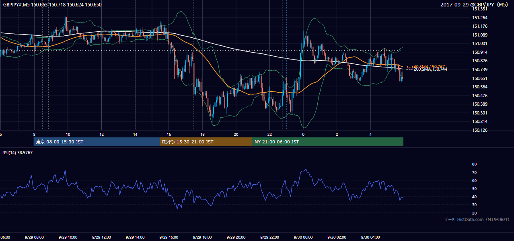This screenshot has width=514, height=241.
Task: Select the London 15:30-21:00 JST session bar
Action: coord(206,142)
